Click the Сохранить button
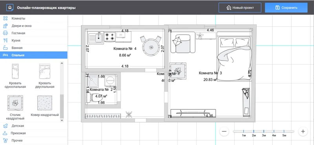The image size is (314, 145). 286,8
